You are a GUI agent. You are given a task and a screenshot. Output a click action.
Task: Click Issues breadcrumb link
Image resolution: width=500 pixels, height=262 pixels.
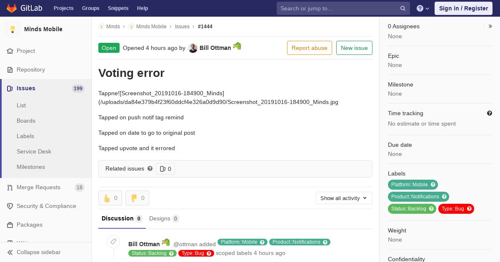[182, 27]
